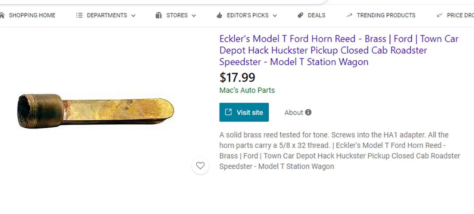The image size is (474, 214).
Task: Expand the Stores dropdown chevron
Action: 194,16
